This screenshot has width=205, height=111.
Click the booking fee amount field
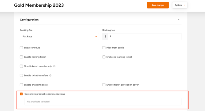coord(145,37)
